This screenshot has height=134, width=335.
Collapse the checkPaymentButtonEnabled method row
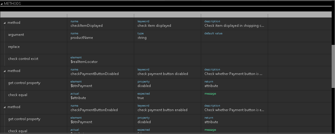5,107
